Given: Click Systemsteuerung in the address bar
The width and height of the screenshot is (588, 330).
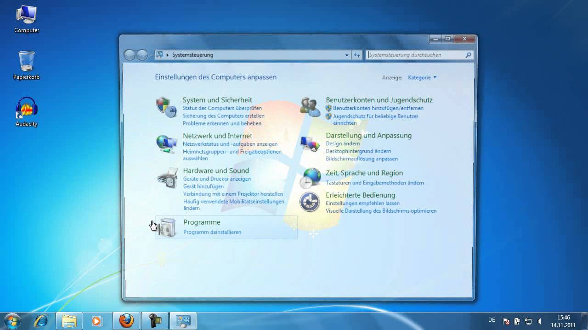Looking at the screenshot, I should coord(192,55).
